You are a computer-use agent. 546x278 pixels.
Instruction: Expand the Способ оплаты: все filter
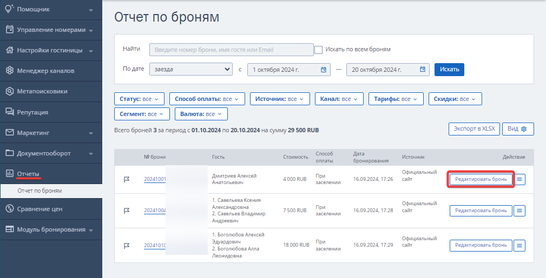coord(207,99)
